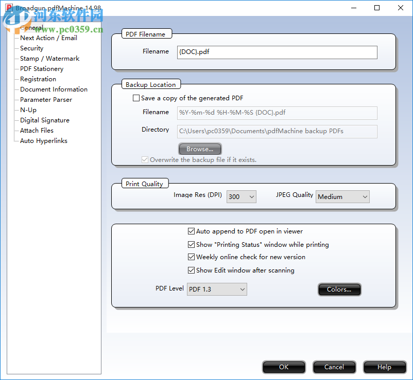
Task: Click the pdfMachine icon in the title bar
Action: (10, 8)
